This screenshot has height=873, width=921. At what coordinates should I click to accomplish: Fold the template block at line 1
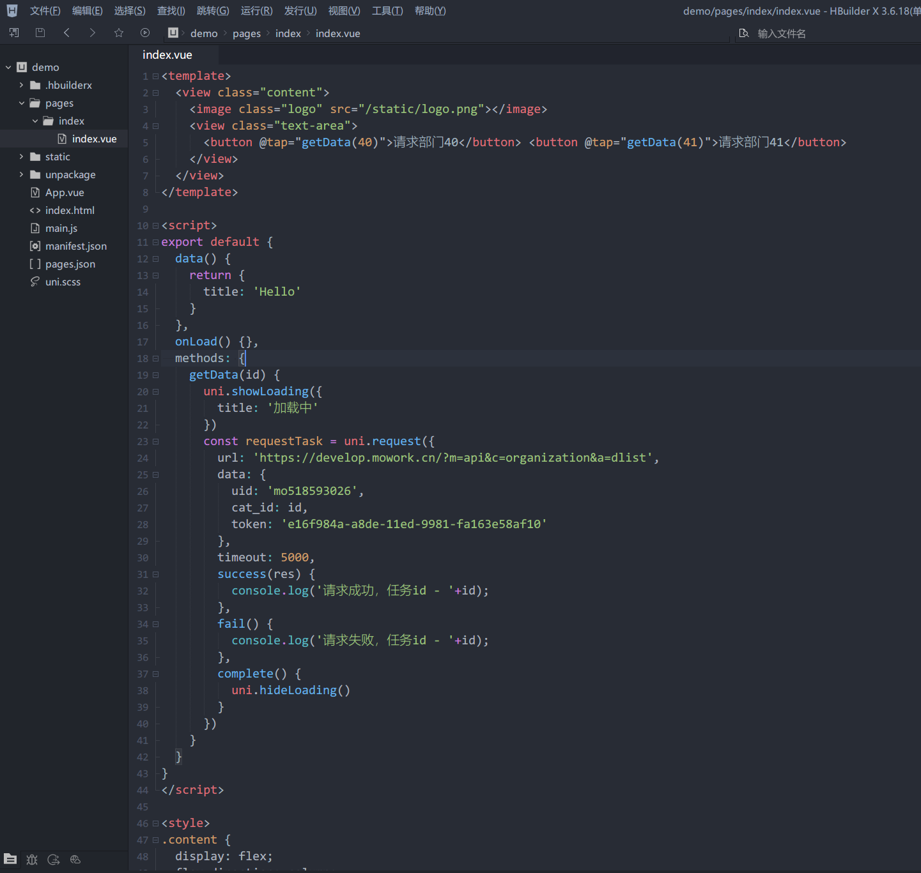coord(155,77)
